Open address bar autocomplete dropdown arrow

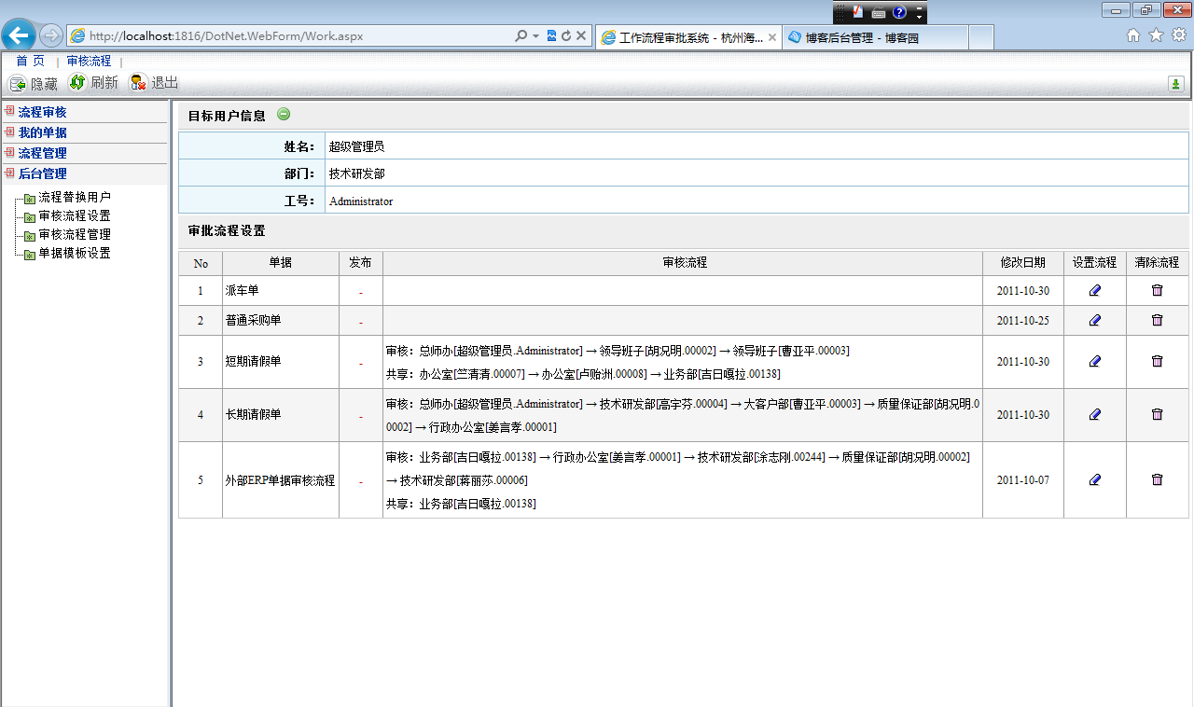click(535, 35)
